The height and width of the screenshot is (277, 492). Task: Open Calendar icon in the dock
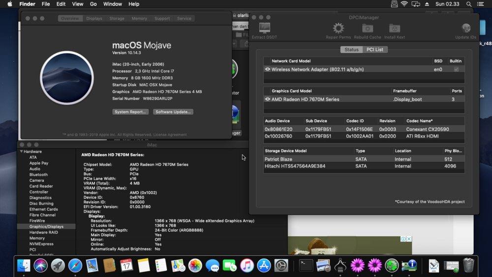126,266
